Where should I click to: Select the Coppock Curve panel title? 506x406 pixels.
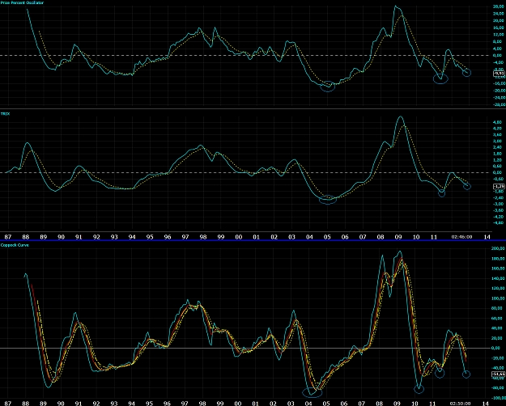click(15, 245)
